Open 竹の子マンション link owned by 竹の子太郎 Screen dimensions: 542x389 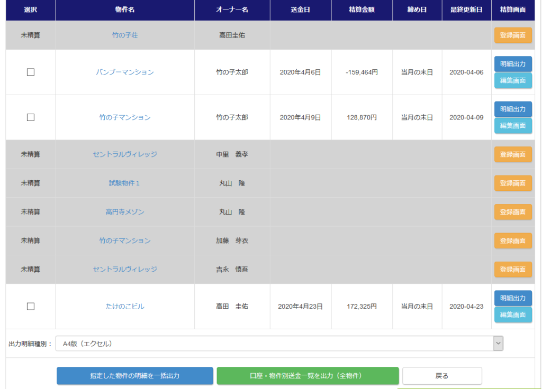[125, 117]
